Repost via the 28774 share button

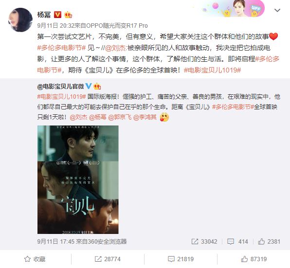tap(108, 259)
